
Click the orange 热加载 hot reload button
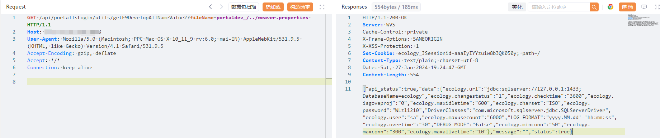(273, 7)
